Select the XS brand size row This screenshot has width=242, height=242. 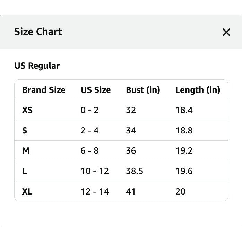click(121, 110)
